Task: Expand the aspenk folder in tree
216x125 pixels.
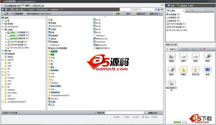Action: pyautogui.click(x=3, y=60)
